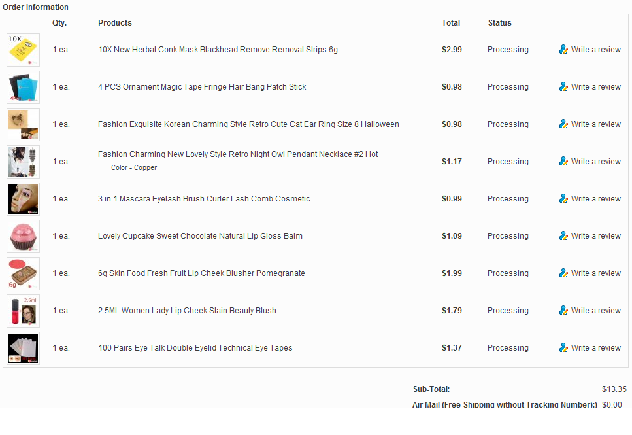Viewport: 632px width, 435px height.
Task: Open the 4 PCS Magic Tape product thumbnail
Action: click(x=23, y=88)
